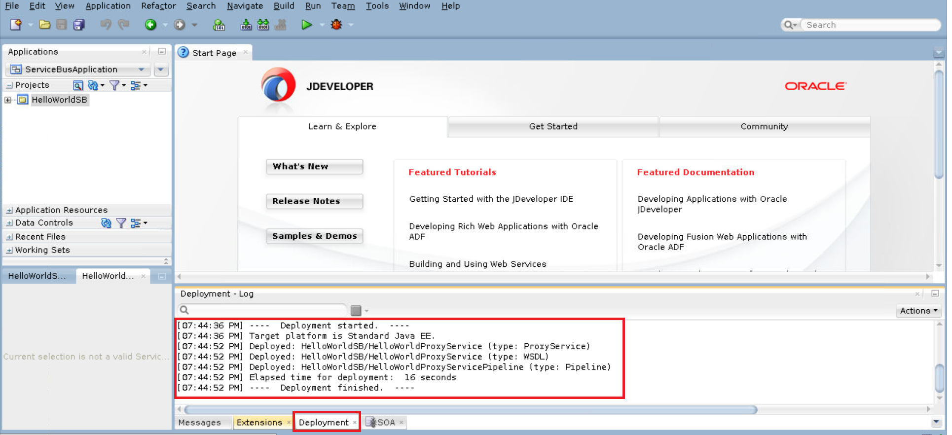Click the top-right Search input field

(x=871, y=25)
